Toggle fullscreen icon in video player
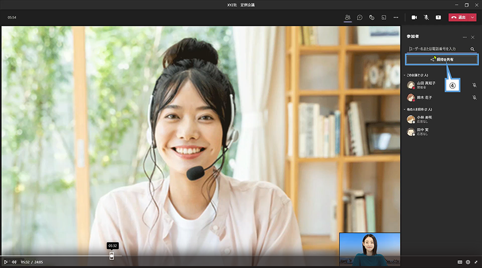The image size is (482, 268). (x=476, y=262)
